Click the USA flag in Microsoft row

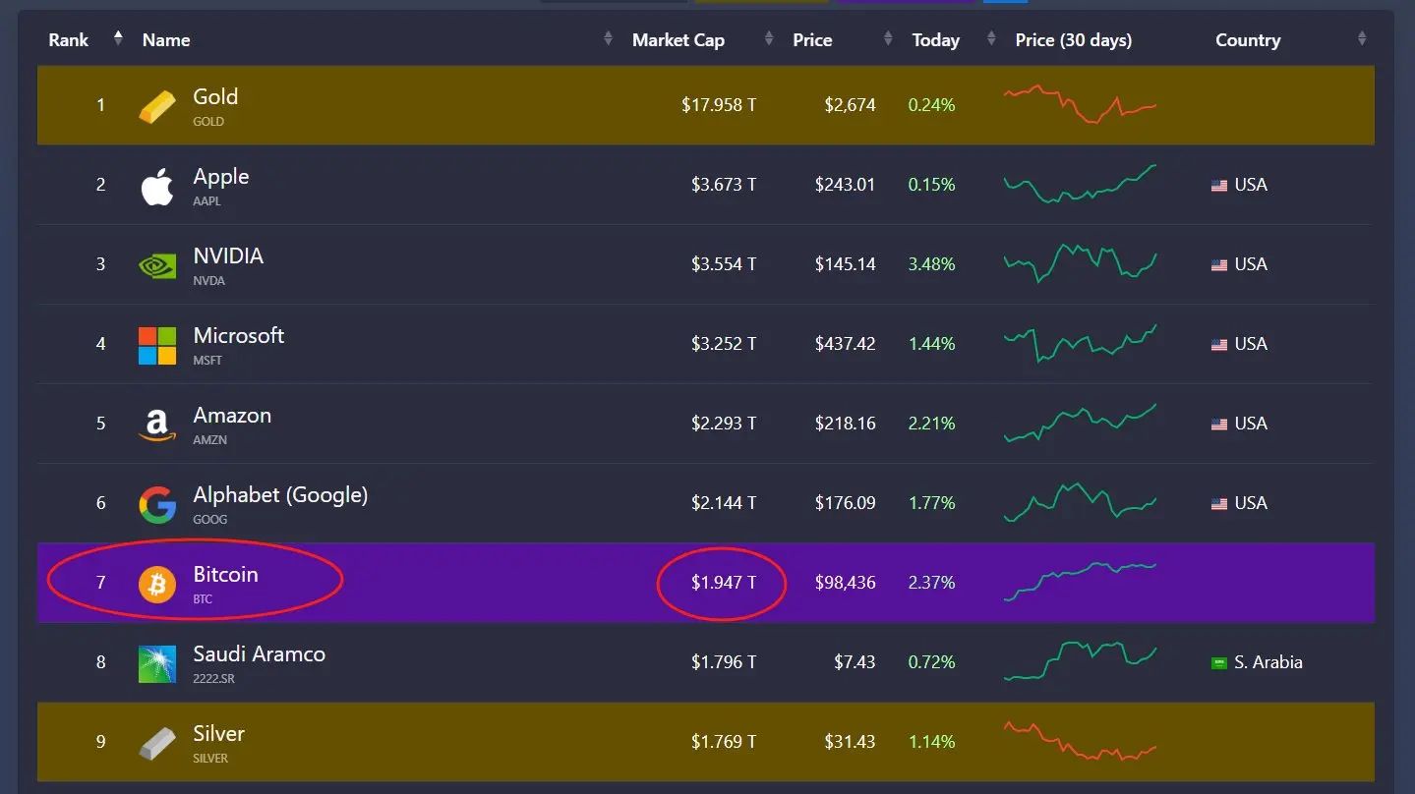point(1219,345)
